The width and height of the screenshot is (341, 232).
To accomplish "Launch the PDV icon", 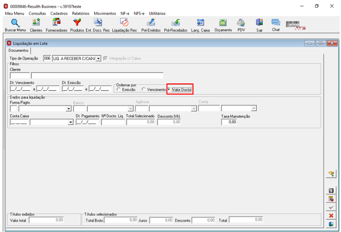I will 241,22.
